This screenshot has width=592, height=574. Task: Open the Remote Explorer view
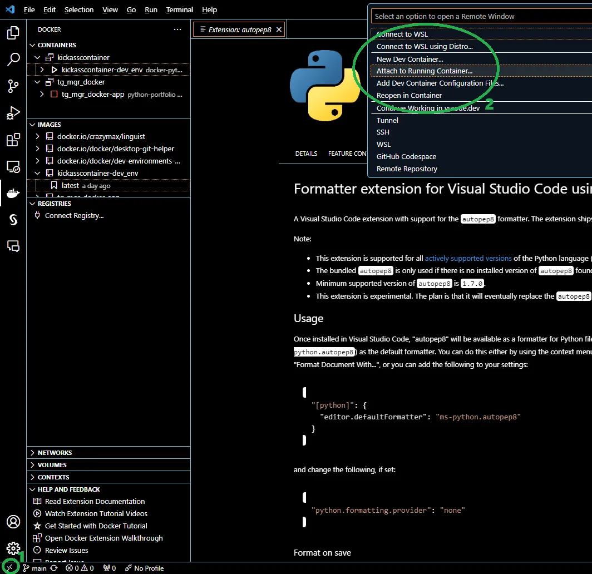(13, 166)
